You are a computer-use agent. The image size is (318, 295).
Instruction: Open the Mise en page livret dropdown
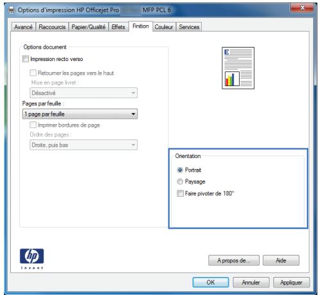point(84,93)
